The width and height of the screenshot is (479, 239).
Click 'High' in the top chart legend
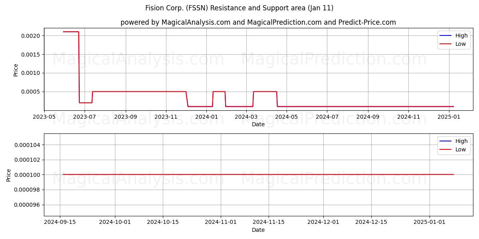pyautogui.click(x=461, y=35)
